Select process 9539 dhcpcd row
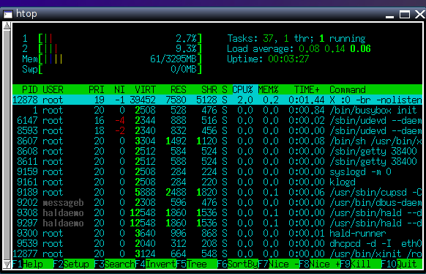Screen dimensions: 426x274 217,243
